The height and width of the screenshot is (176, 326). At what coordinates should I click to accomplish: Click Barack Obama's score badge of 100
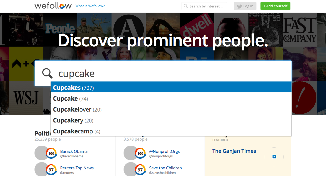51,153
